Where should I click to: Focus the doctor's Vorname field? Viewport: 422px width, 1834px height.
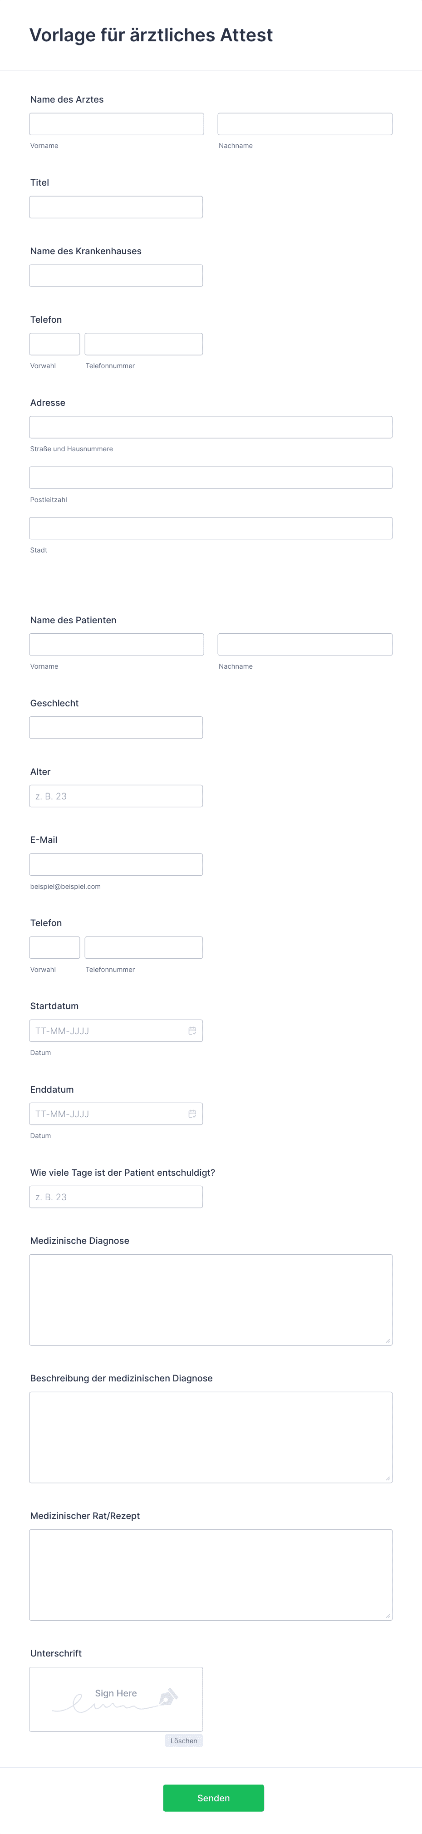point(117,124)
